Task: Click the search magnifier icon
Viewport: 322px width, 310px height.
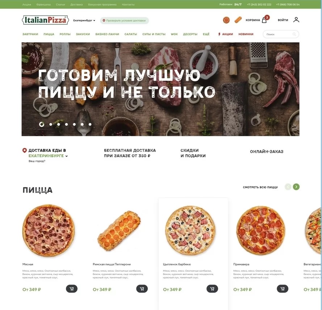Action: pyautogui.click(x=294, y=34)
